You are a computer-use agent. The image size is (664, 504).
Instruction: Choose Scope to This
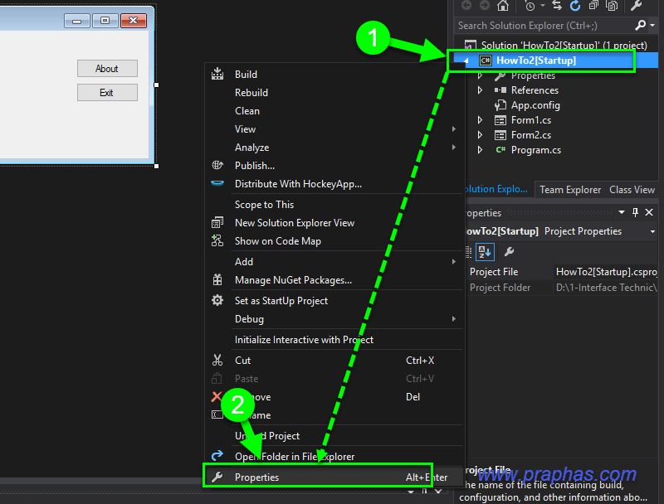click(x=334, y=205)
